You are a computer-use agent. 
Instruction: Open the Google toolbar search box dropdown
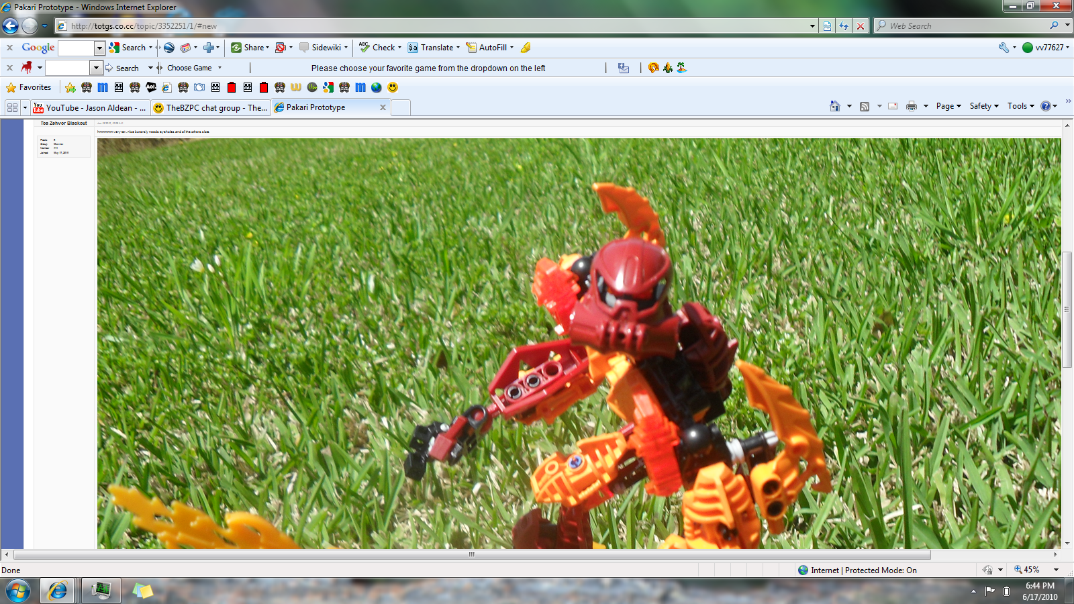99,48
